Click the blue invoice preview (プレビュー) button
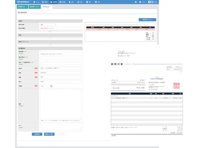Screen dimensions: 198x148 click(x=147, y=20)
